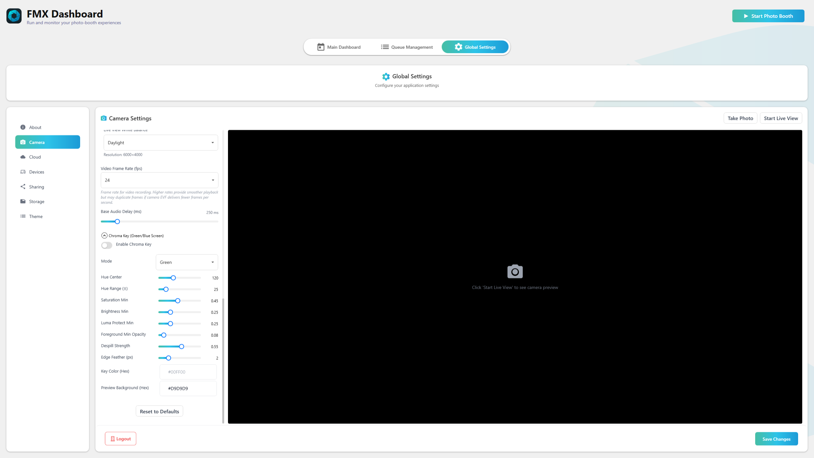
Task: Click the Cloud icon in sidebar
Action: pos(23,157)
